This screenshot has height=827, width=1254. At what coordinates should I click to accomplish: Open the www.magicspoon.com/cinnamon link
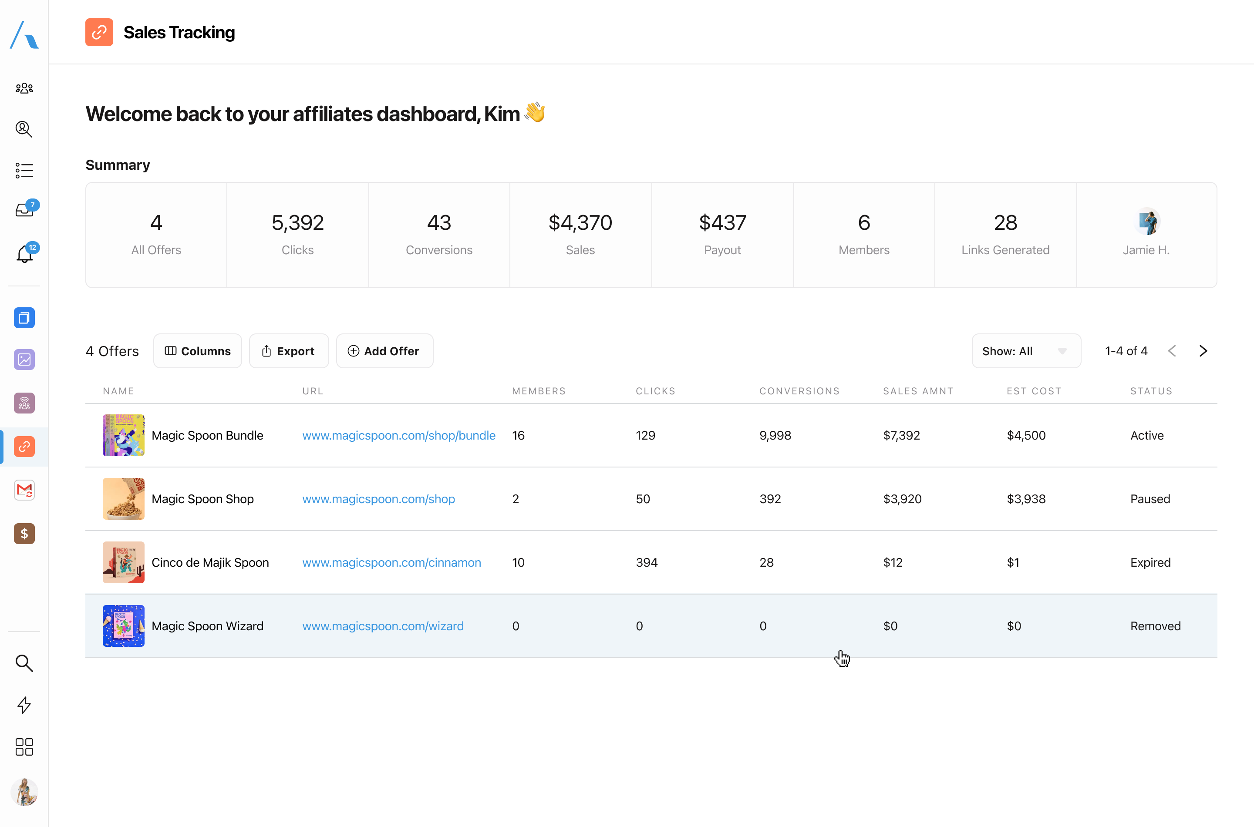pos(391,563)
